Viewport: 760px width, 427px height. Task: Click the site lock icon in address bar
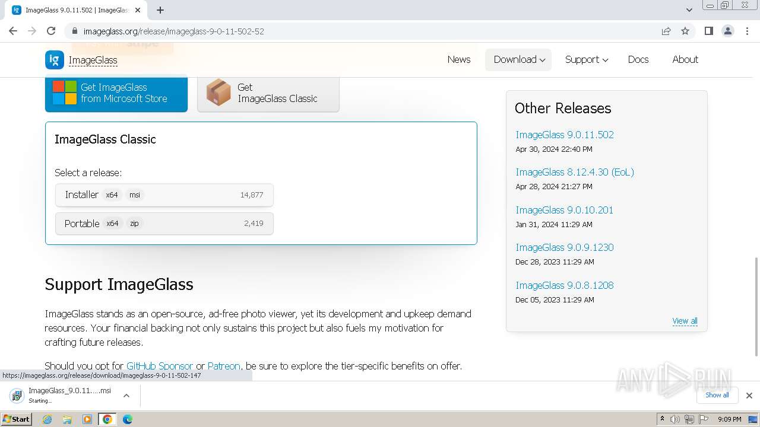75,31
